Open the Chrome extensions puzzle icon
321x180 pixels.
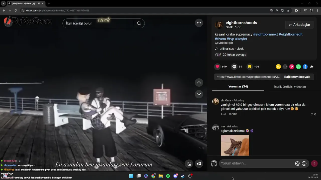pyautogui.click(x=296, y=10)
